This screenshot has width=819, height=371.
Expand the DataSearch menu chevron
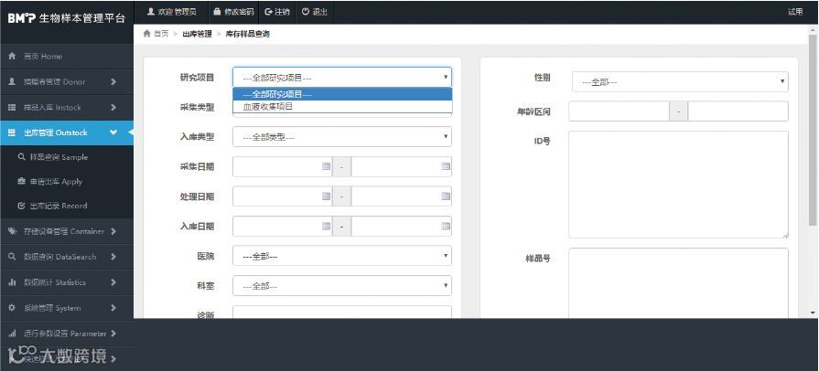click(113, 257)
